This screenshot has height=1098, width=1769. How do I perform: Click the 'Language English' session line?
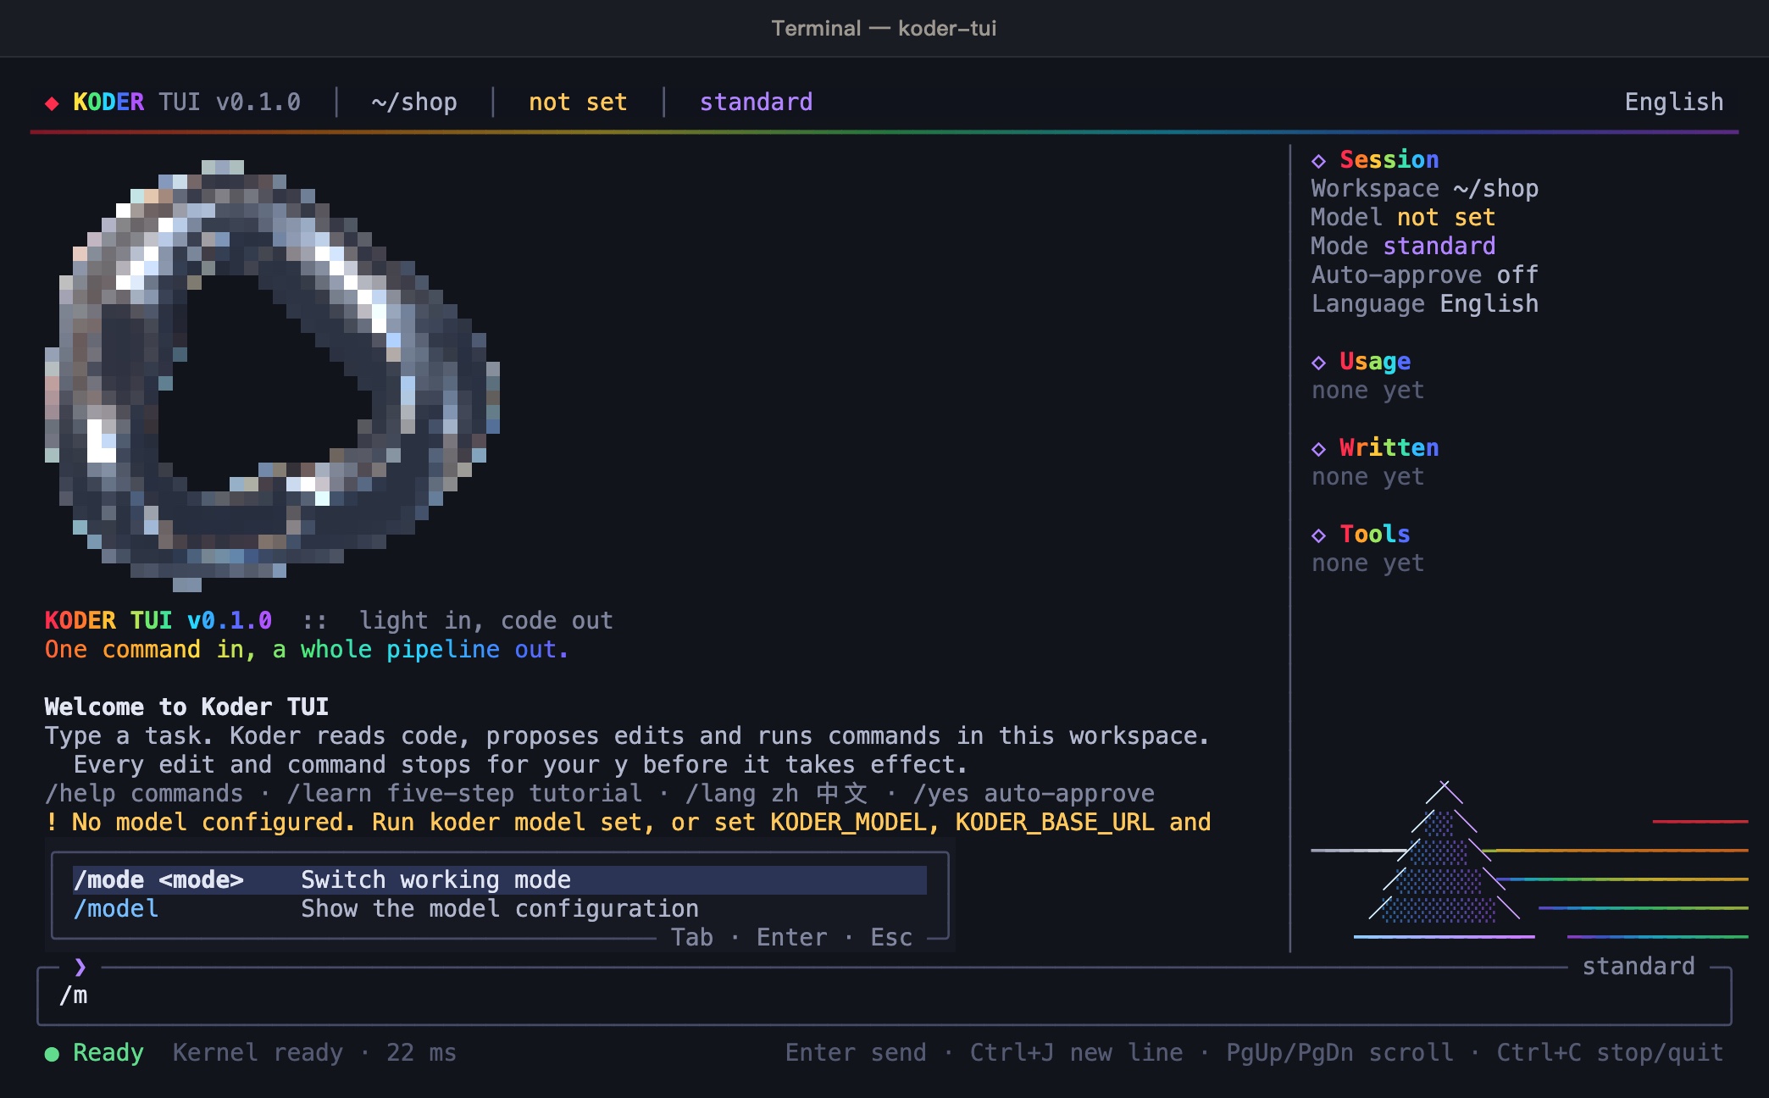click(x=1425, y=303)
